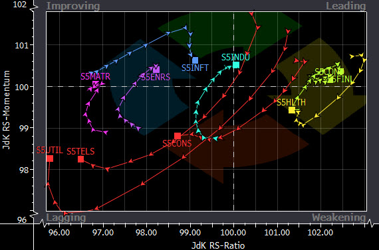Select the S5ENRS purple square marker

tap(156, 70)
